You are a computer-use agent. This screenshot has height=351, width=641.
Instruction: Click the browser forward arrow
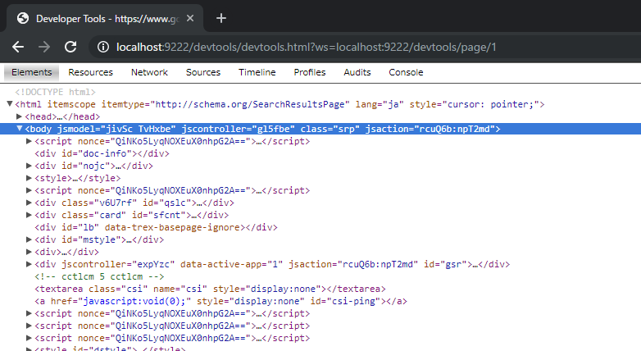(x=44, y=47)
